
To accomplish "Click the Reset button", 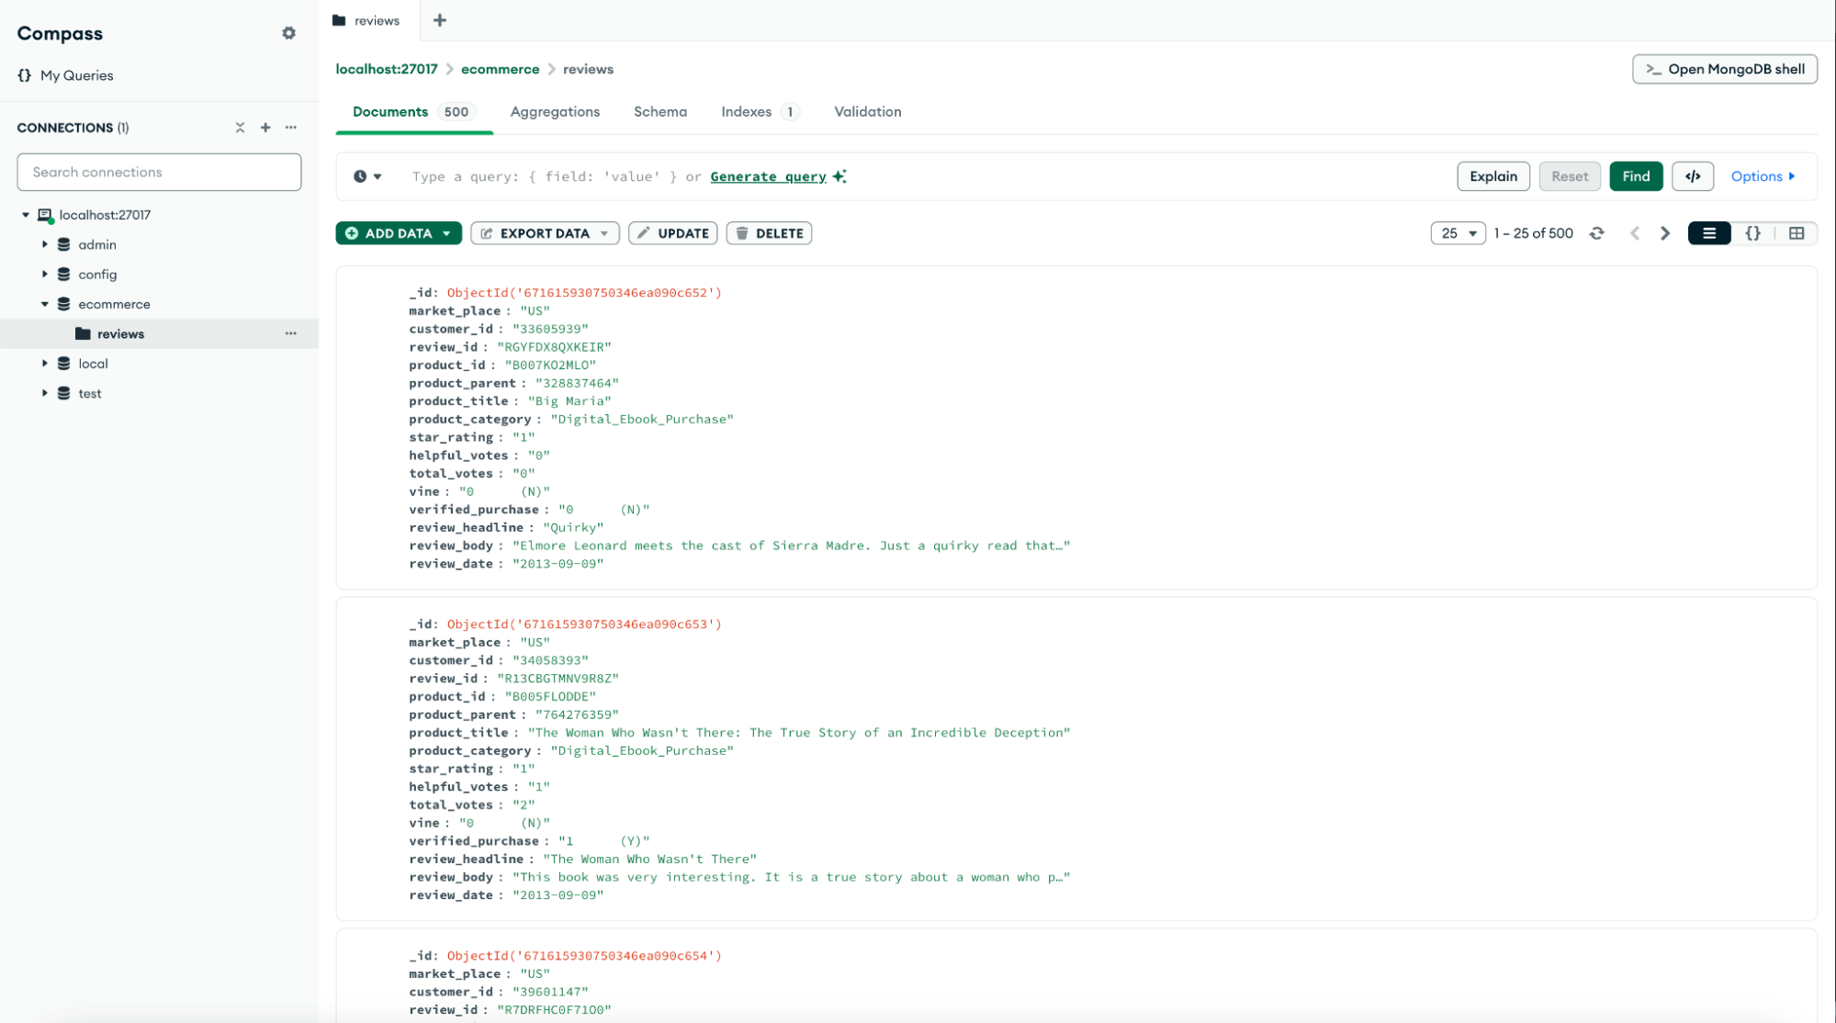I will (1570, 176).
